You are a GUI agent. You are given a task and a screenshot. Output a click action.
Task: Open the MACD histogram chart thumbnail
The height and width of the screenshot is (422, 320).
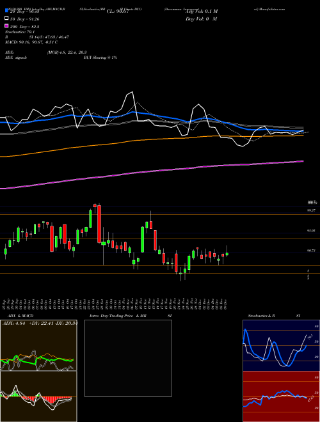click(x=38, y=396)
